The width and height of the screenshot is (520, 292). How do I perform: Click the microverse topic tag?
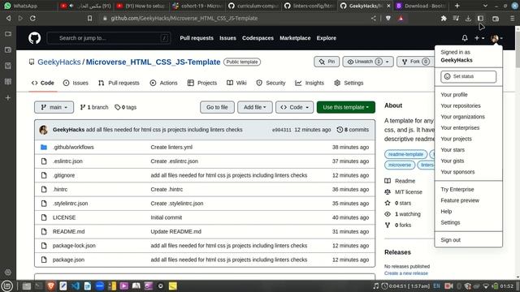pos(400,165)
